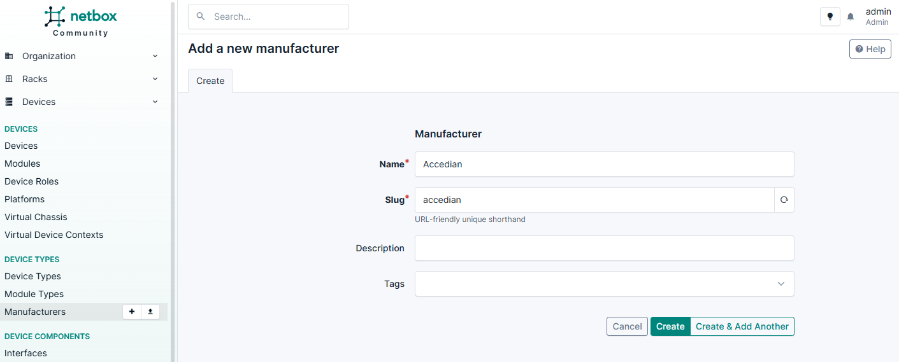Click the search magnifier icon
Image resolution: width=899 pixels, height=362 pixels.
201,17
